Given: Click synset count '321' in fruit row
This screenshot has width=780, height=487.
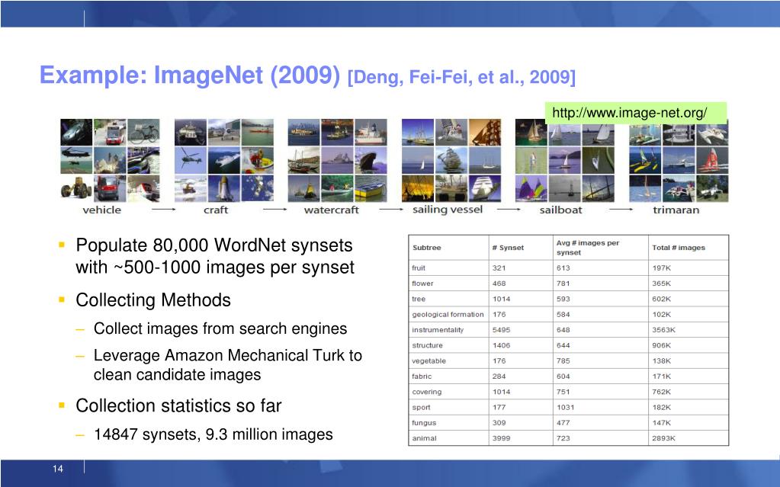Looking at the screenshot, I should 499,268.
